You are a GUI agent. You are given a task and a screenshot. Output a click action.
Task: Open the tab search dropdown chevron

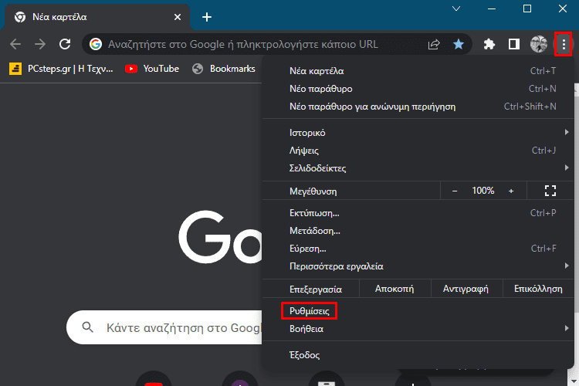click(x=455, y=8)
